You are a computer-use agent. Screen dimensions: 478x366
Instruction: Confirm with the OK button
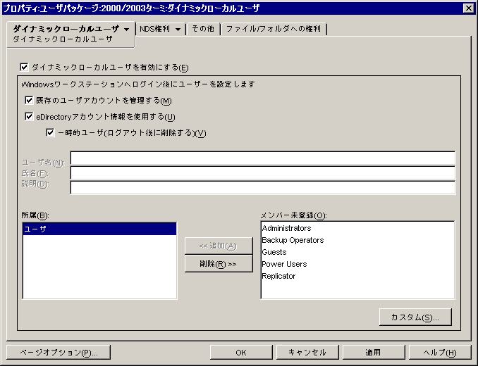coord(241,353)
